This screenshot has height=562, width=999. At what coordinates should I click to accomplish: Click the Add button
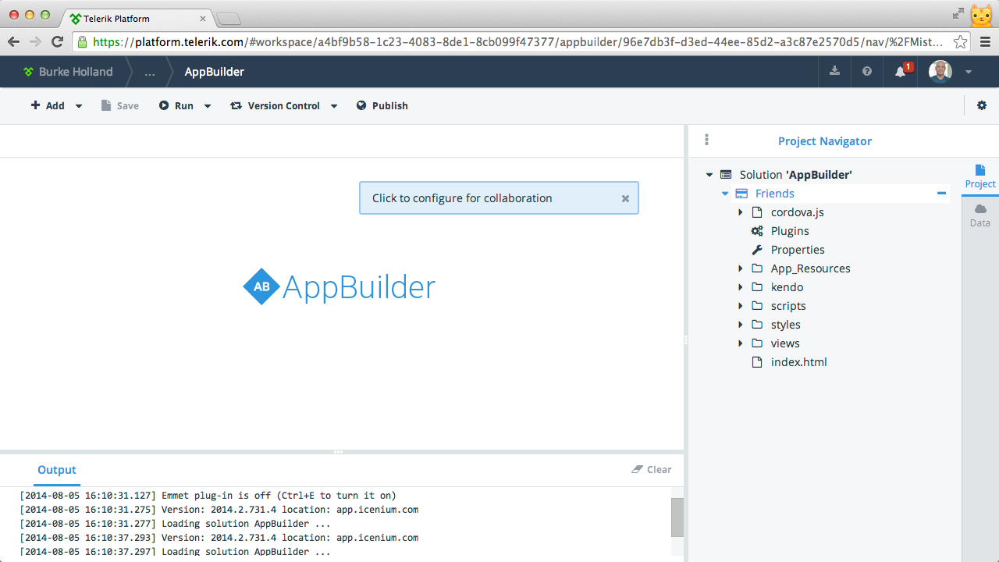48,105
